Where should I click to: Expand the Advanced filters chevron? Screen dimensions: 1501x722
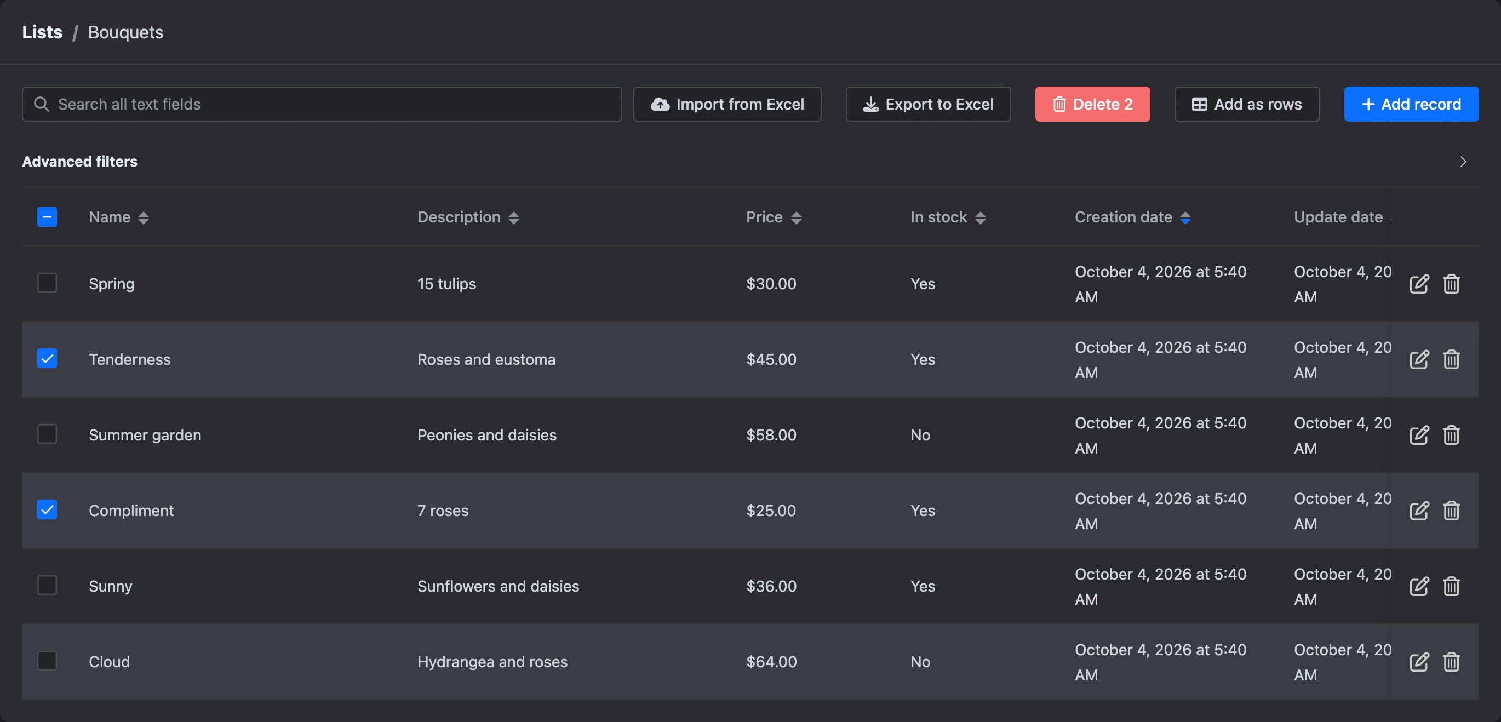[x=1463, y=162]
